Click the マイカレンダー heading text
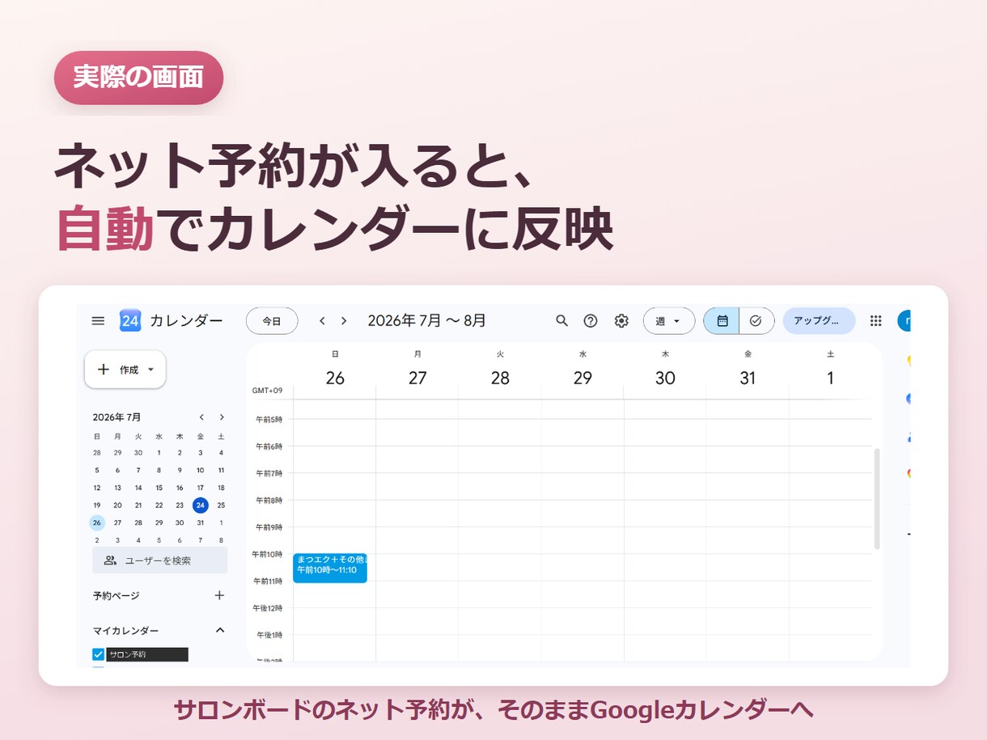 click(x=126, y=630)
